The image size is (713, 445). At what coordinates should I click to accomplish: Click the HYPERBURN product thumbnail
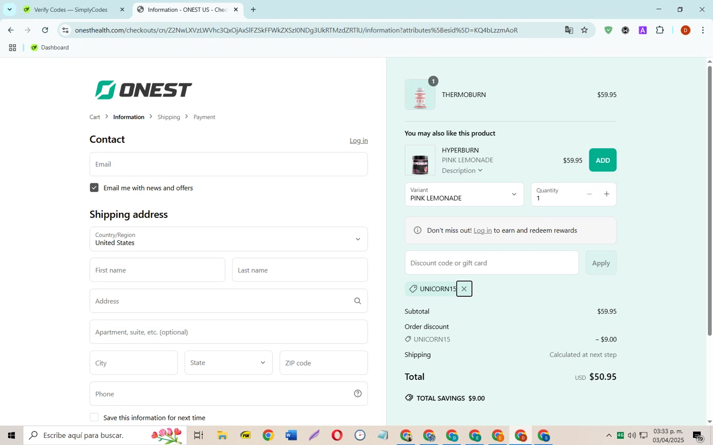point(420,161)
